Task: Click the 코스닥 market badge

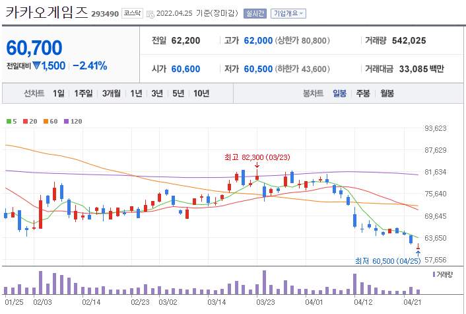Action: point(132,13)
